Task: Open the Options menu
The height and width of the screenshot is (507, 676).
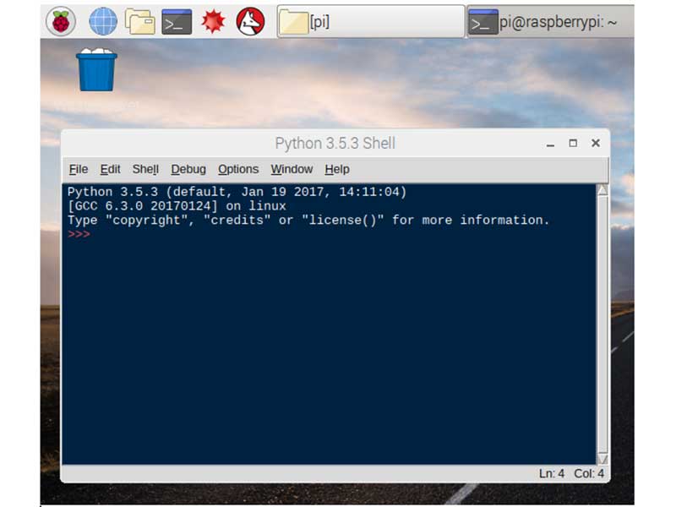Action: (237, 169)
